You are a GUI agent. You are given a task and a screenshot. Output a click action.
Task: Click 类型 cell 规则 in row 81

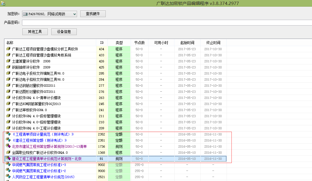pos(119,159)
